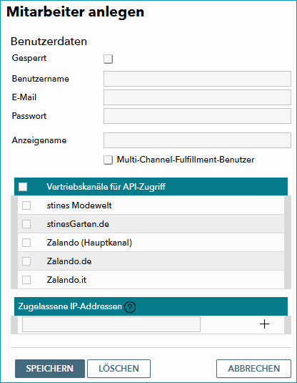Click the 'Zalando (Hauptkanal)' row text
Viewport: 297px width, 383px height.
point(89,243)
